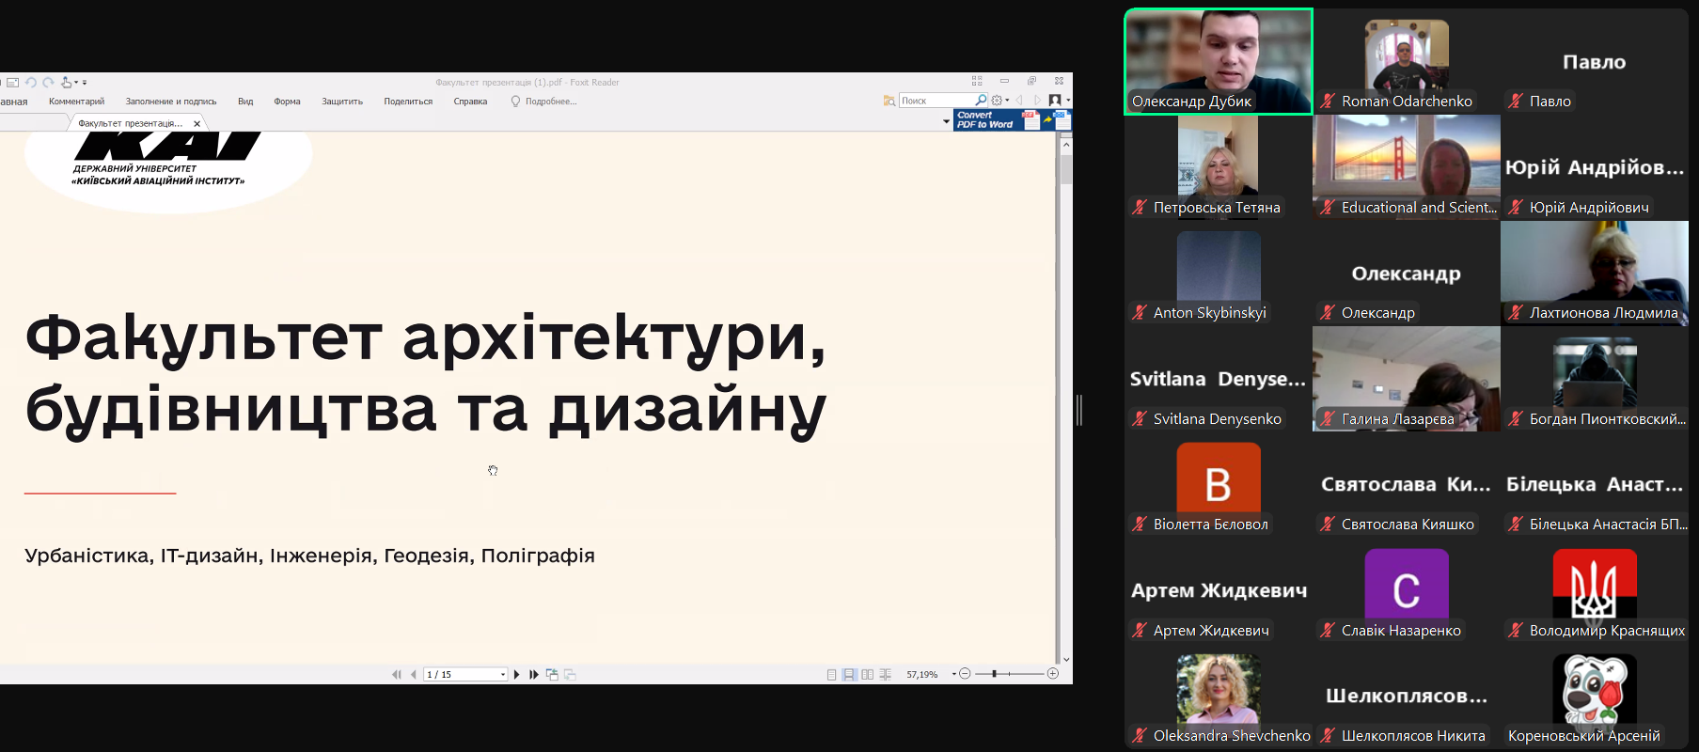Image resolution: width=1699 pixels, height=752 pixels.
Task: Enable continuous page view mode
Action: tap(849, 674)
